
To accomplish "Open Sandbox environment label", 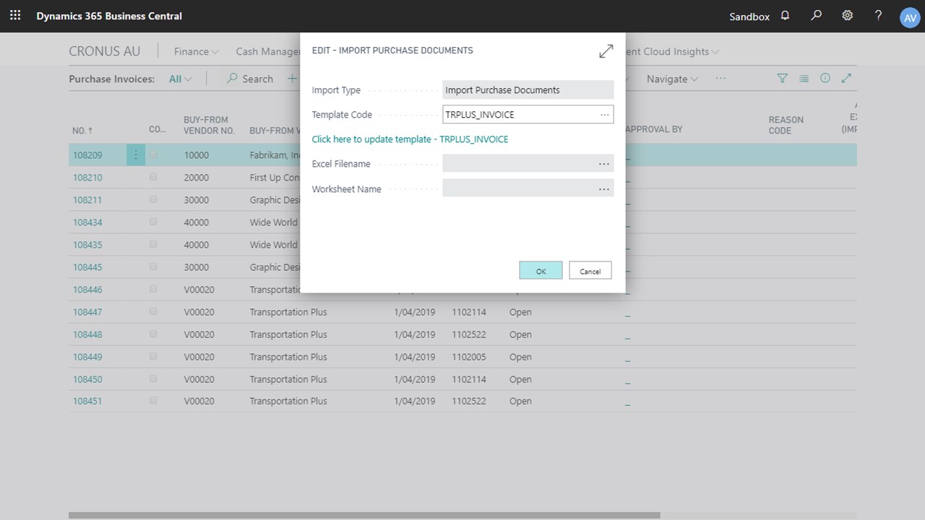I will (x=749, y=17).
